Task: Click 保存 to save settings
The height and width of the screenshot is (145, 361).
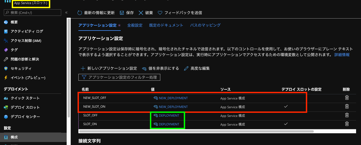Action: tap(130, 13)
